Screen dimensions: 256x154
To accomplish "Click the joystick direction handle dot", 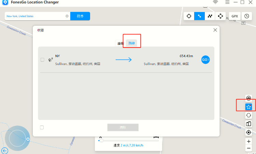I will tap(28, 139).
